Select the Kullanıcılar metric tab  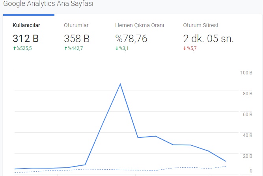[26, 25]
